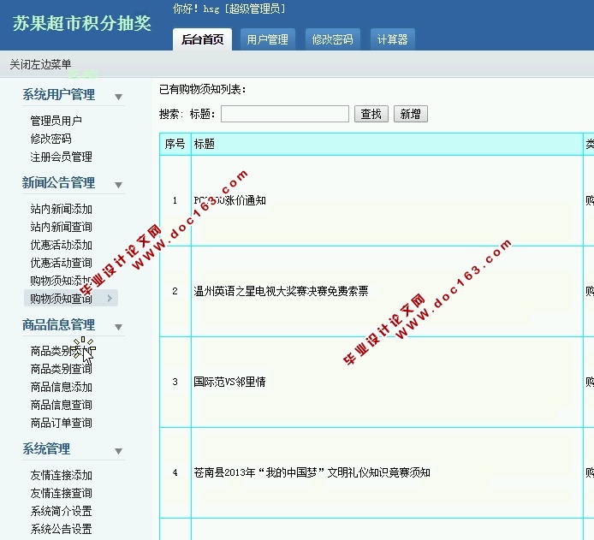The image size is (594, 540).
Task: Select the highlighted 购物须知查询 entry
Action: click(71, 299)
